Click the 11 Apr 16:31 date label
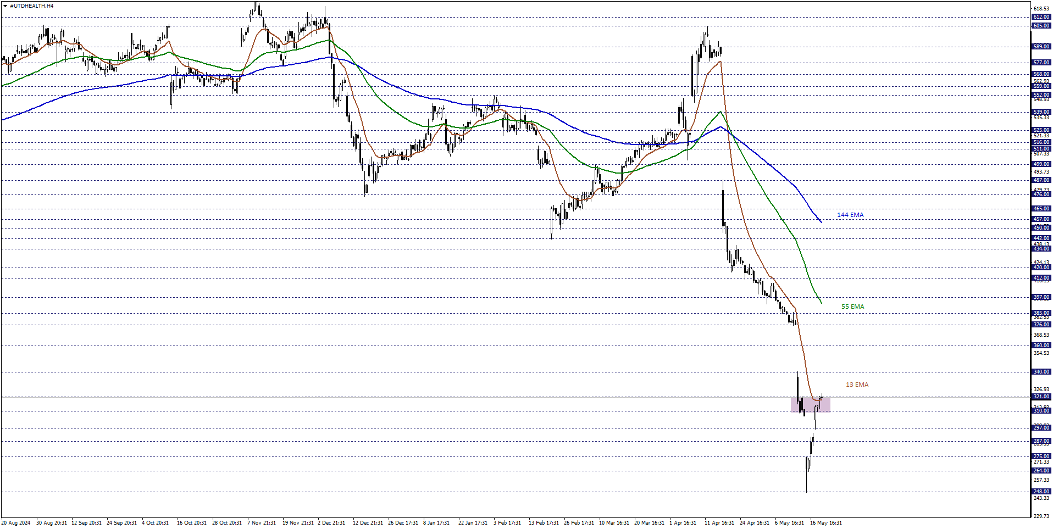Image resolution: width=1053 pixels, height=529 pixels. [x=719, y=523]
